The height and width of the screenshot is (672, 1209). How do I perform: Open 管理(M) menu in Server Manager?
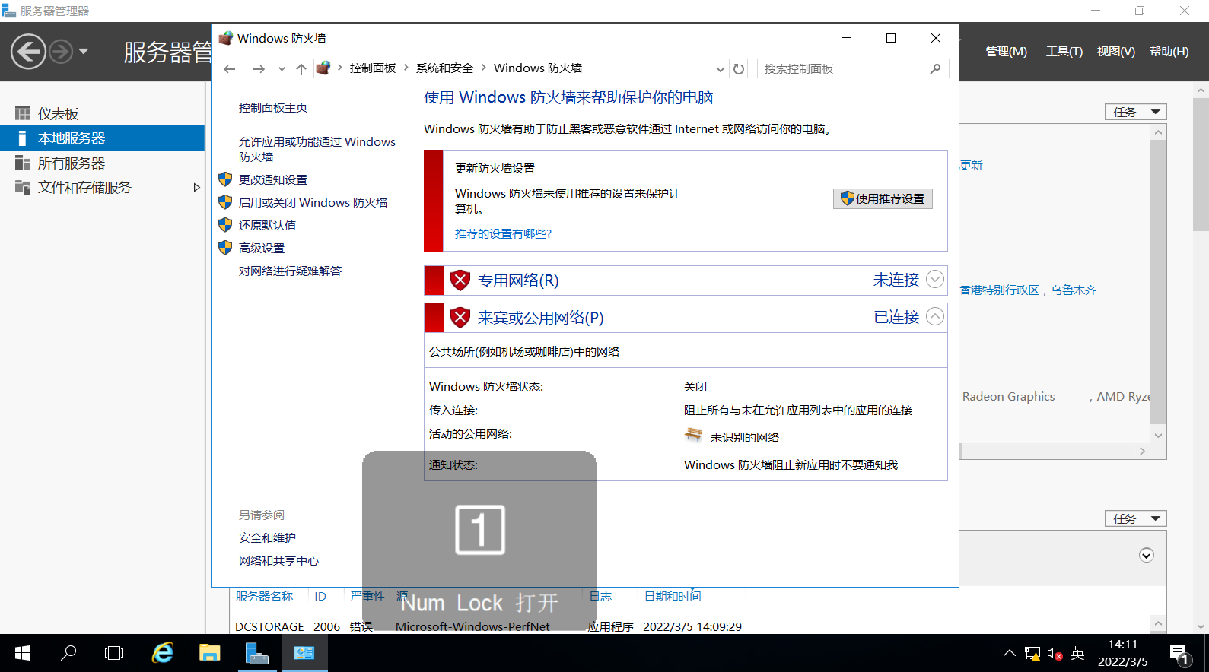tap(1006, 52)
